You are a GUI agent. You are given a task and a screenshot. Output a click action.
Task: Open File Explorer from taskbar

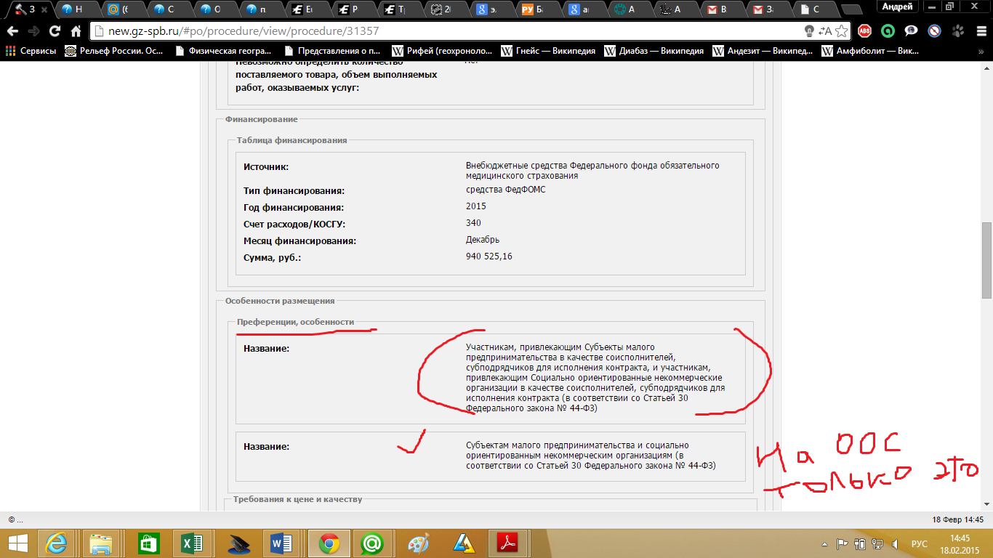click(102, 543)
